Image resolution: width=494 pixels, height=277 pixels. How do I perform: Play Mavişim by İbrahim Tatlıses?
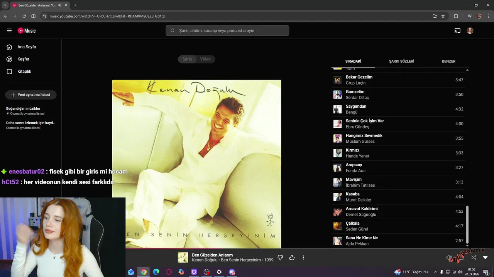pos(398,182)
